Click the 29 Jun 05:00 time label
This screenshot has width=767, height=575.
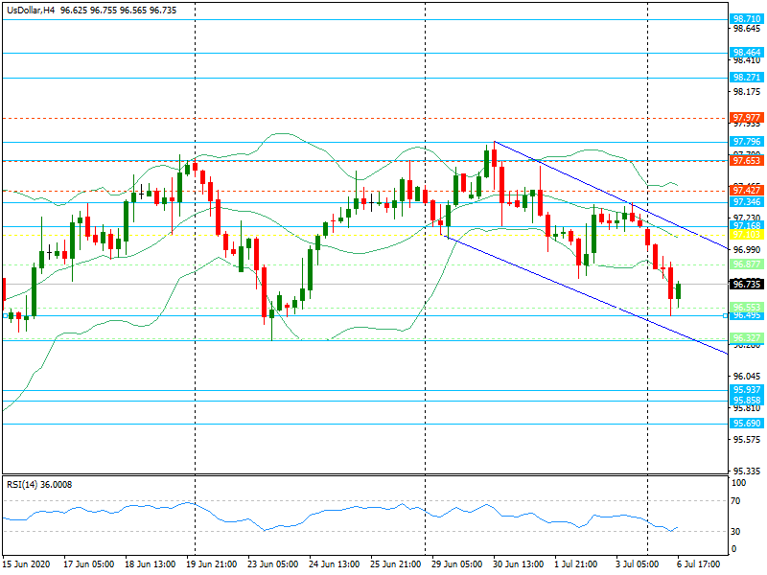(x=456, y=563)
